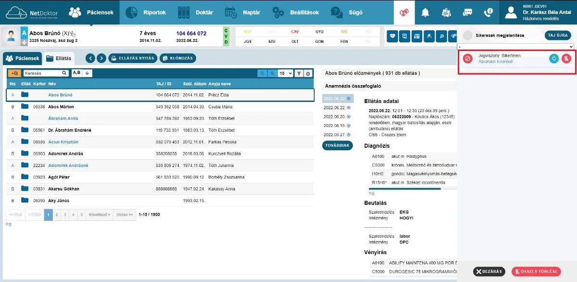Open the Beállítások main menu
577x282 pixels.
[x=295, y=13]
